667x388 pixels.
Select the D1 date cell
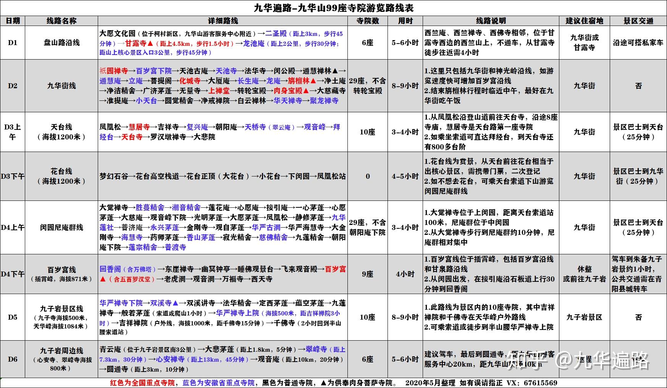[x=13, y=43]
